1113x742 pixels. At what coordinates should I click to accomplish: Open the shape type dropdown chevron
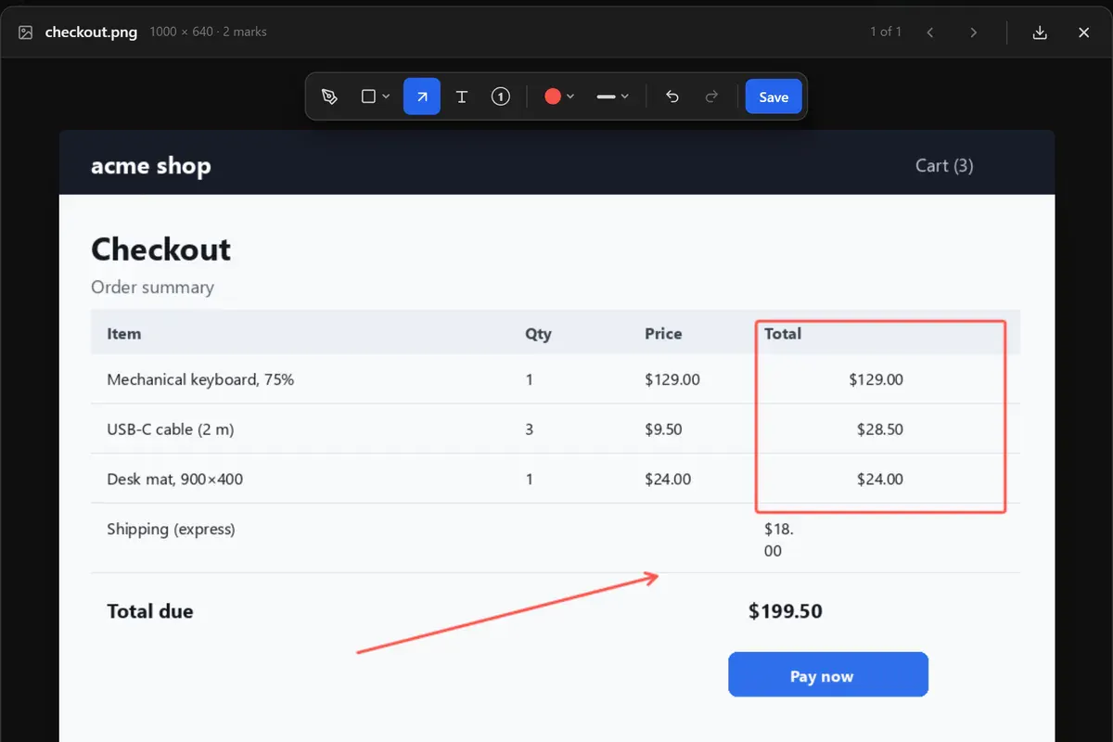point(386,96)
